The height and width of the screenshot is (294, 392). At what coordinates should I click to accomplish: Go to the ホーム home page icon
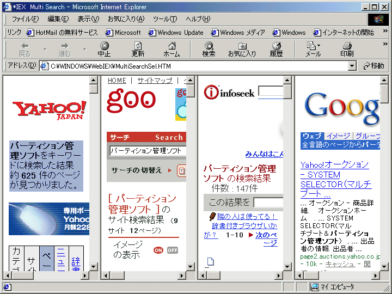(x=171, y=50)
